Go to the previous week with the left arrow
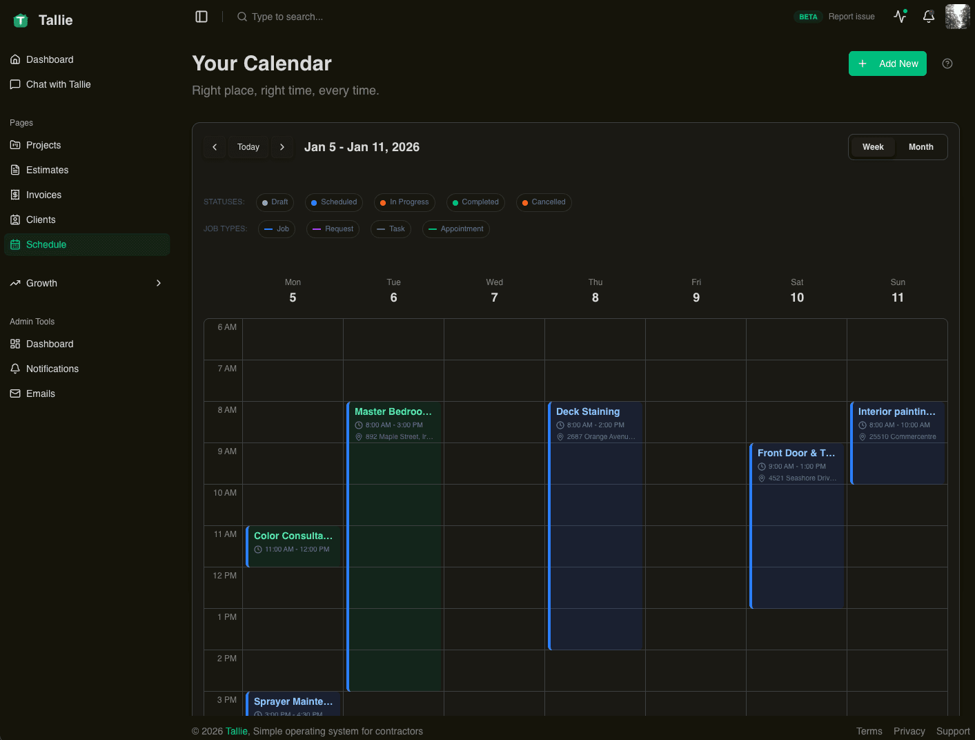Screen dimensions: 975x740 point(215,147)
